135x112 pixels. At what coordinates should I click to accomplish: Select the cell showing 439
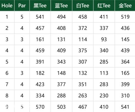point(125,51)
